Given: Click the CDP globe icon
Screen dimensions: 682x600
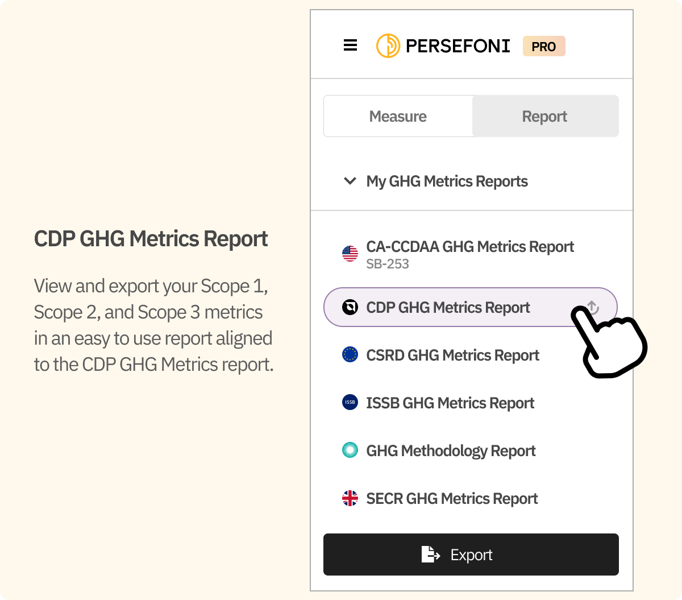Looking at the screenshot, I should pyautogui.click(x=350, y=307).
